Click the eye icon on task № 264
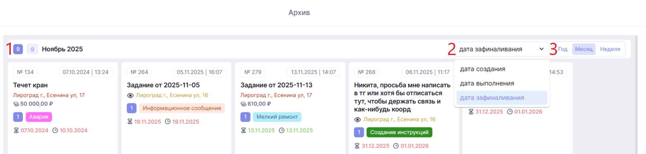The height and width of the screenshot is (154, 646). point(130,95)
